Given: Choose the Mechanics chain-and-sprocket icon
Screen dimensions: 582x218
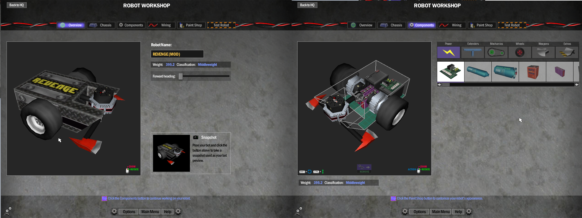Looking at the screenshot, I should pos(496,53).
